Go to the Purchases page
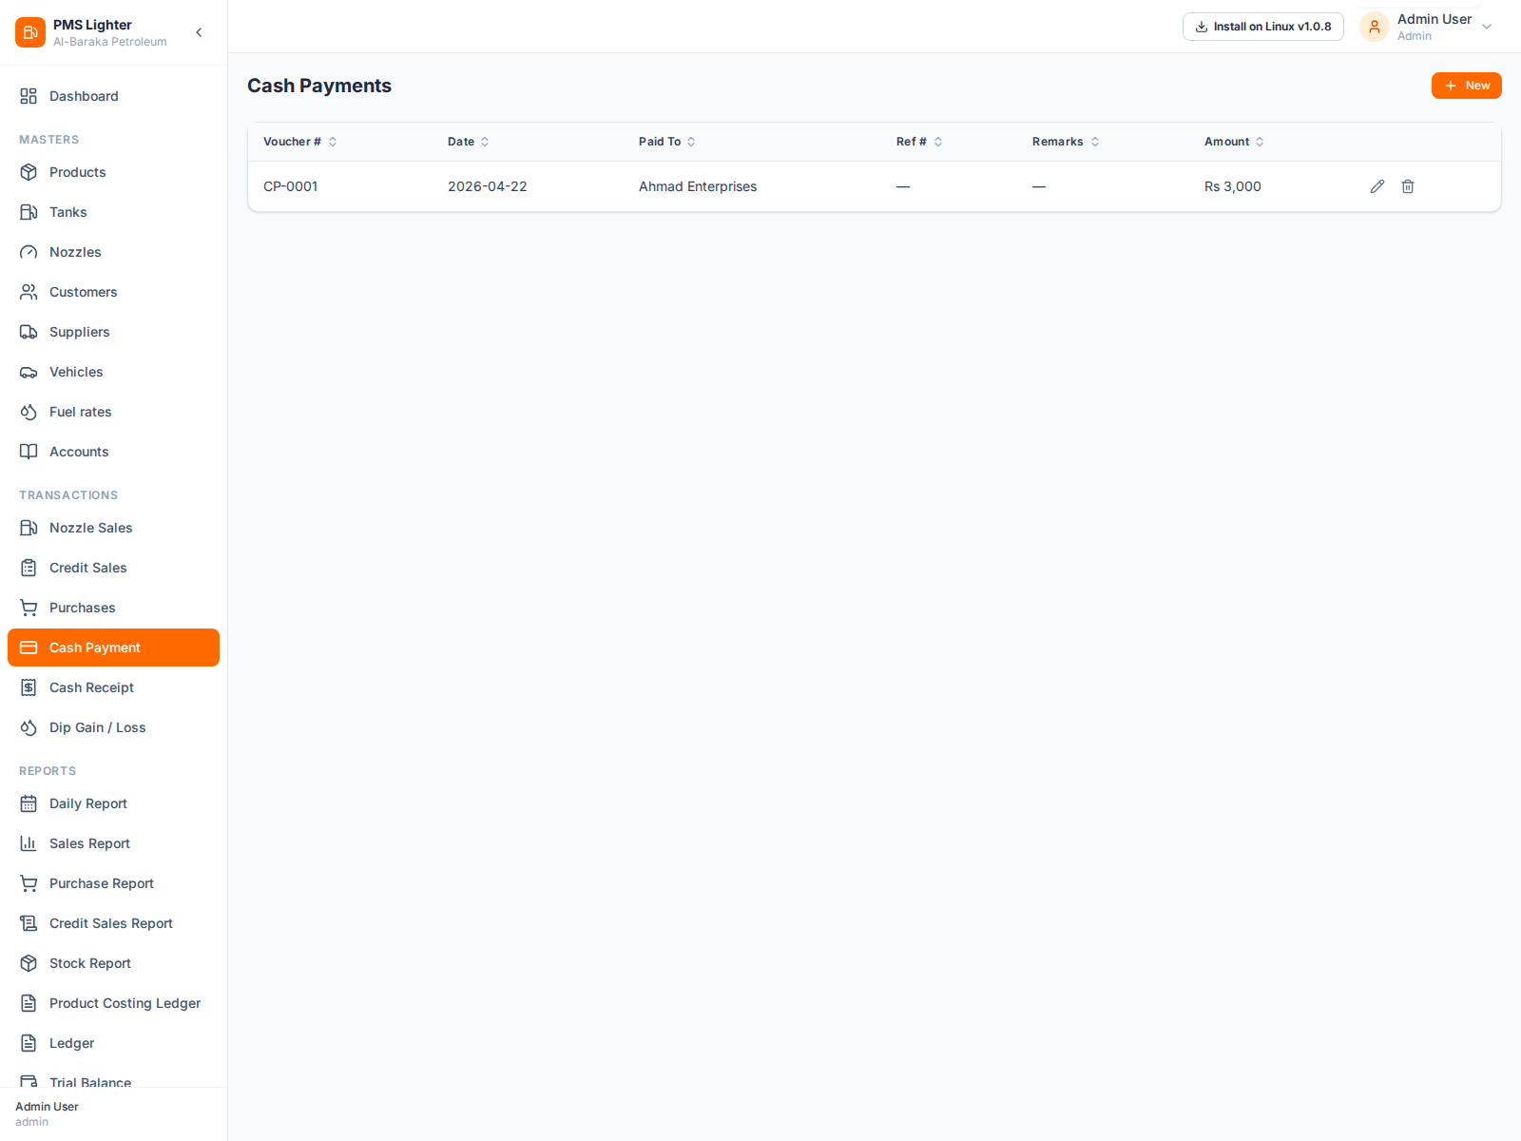1521x1141 pixels. coord(113,608)
